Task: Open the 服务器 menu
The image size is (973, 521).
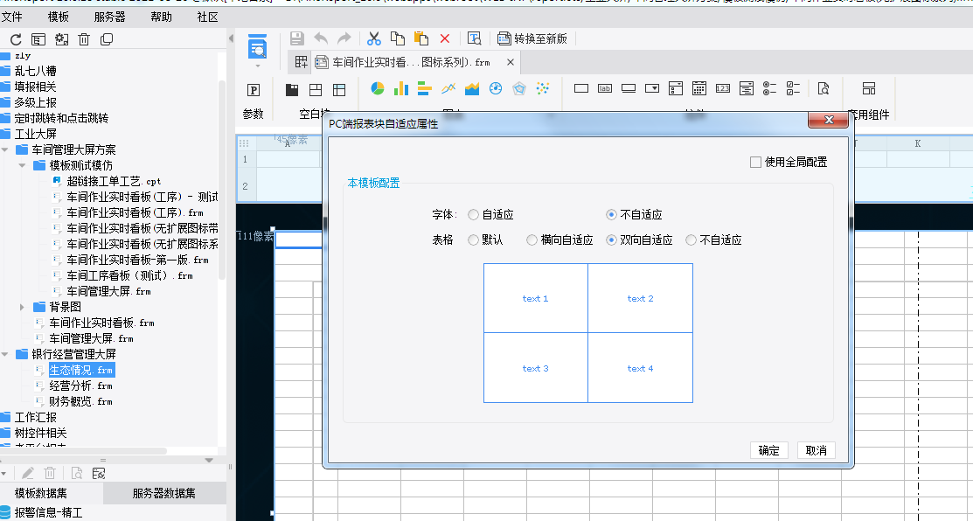Action: [x=110, y=17]
